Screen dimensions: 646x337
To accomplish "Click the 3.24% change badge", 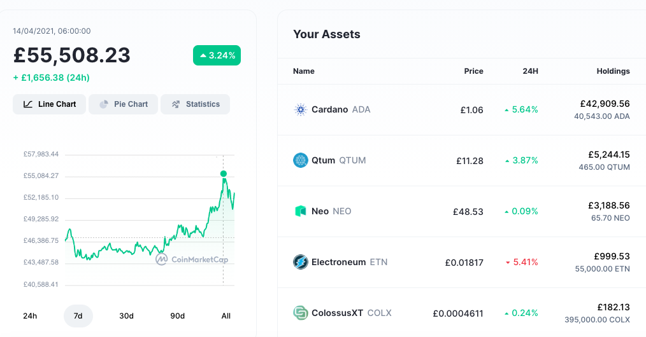I will 217,55.
